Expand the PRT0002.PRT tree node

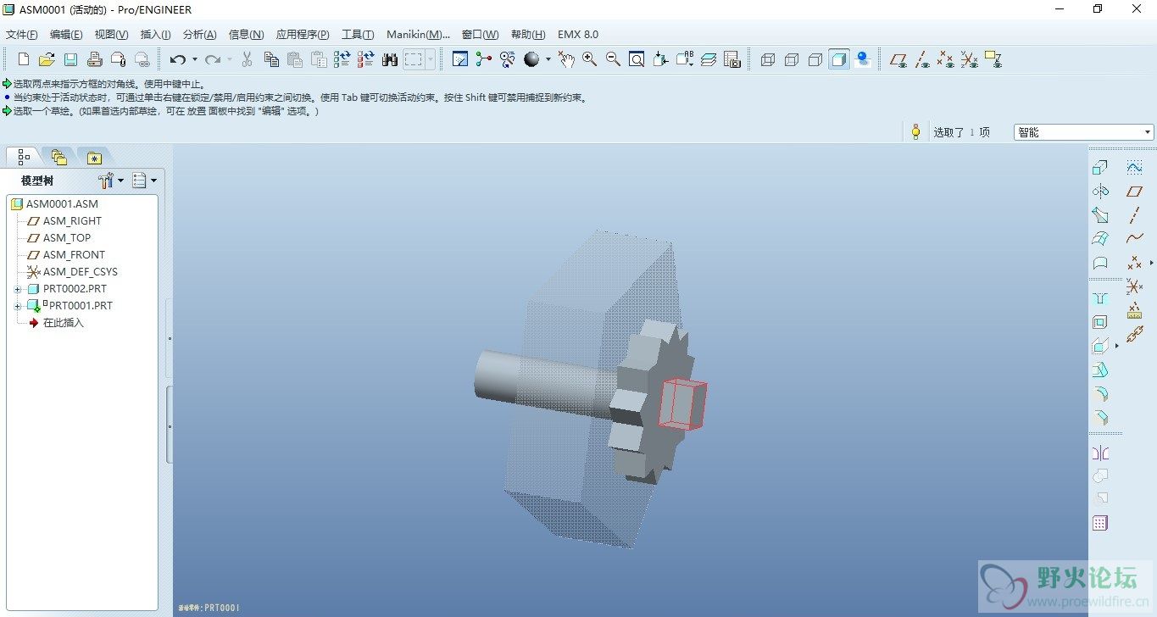(17, 289)
